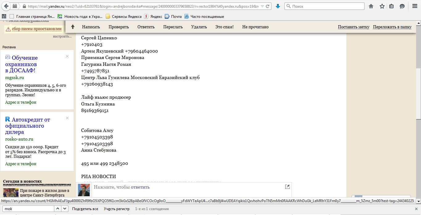Expand the reply form in a new window
This screenshot has height=215, width=421.
pyautogui.click(x=287, y=187)
